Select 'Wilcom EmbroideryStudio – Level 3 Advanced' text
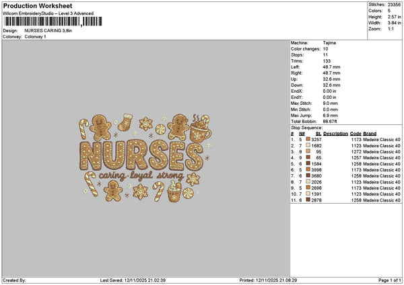Viewport: 404px width, 285px height. point(48,13)
